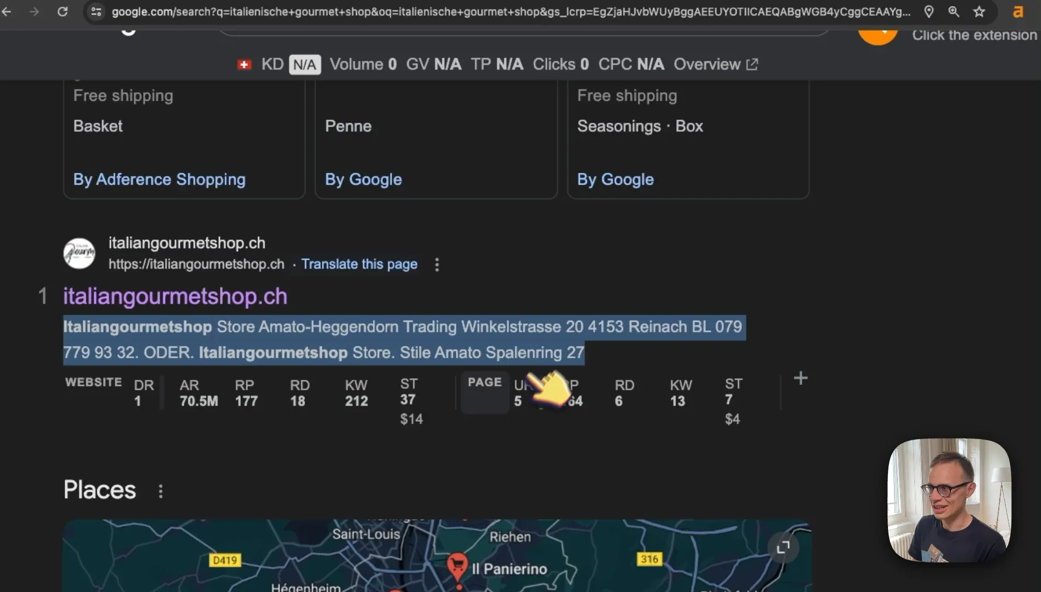Viewport: 1041px width, 592px height.
Task: Click the location pin icon in address bar
Action: click(x=929, y=11)
